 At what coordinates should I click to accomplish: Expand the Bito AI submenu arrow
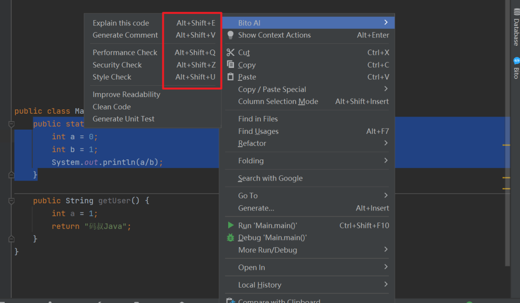point(386,23)
